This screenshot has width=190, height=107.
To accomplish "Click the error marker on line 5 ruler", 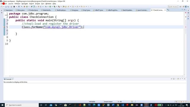I will click(x=4, y=27).
